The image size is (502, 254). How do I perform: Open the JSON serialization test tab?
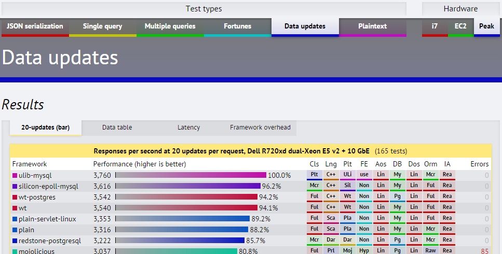coord(35,27)
